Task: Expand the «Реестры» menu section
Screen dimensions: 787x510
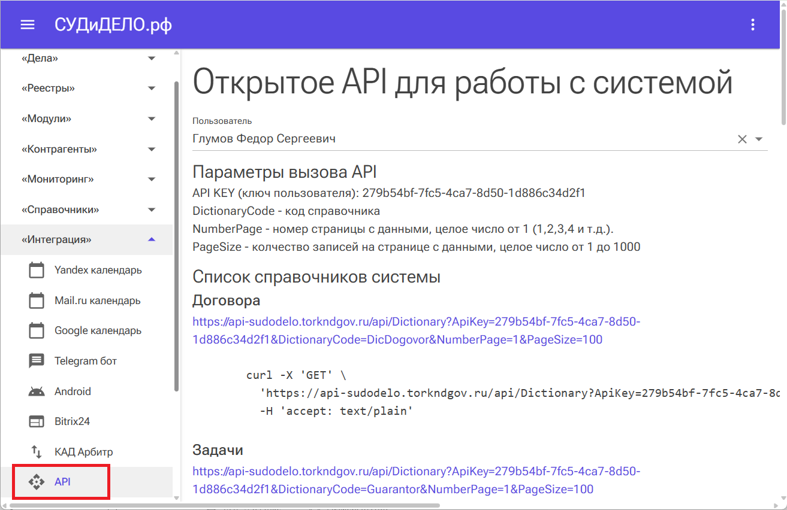Action: coord(152,89)
